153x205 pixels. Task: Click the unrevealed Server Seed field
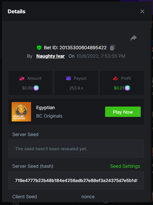coord(76,149)
